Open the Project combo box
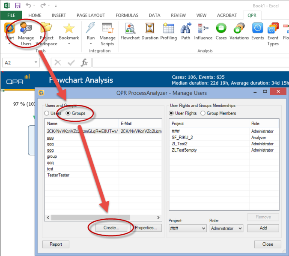 coord(187,228)
